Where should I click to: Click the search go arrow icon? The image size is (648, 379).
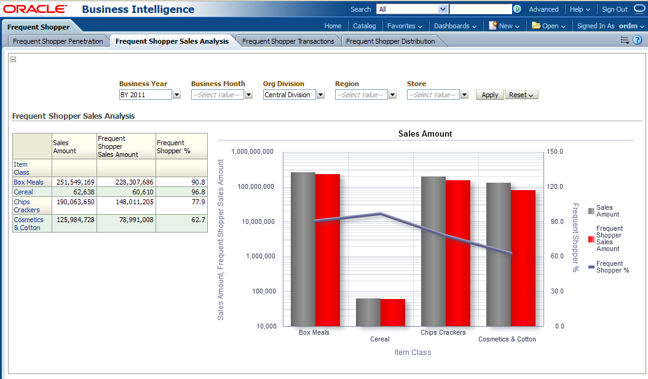coord(518,9)
